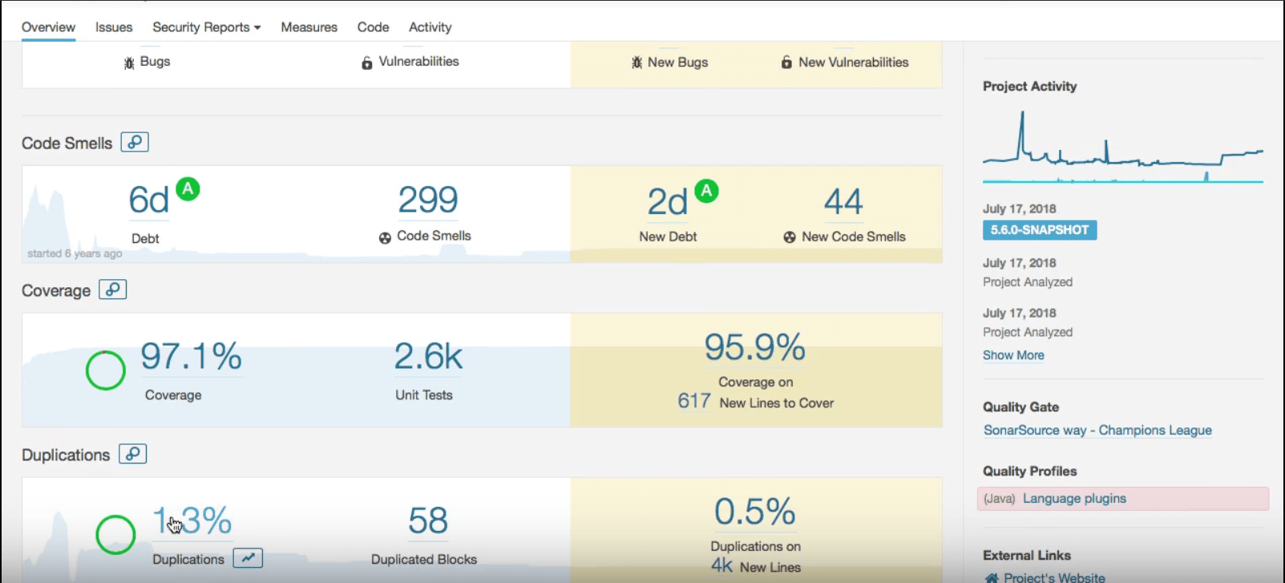Viewport: 1285px width, 583px height.
Task: Click the New Vulnerabilities label
Action: point(853,63)
